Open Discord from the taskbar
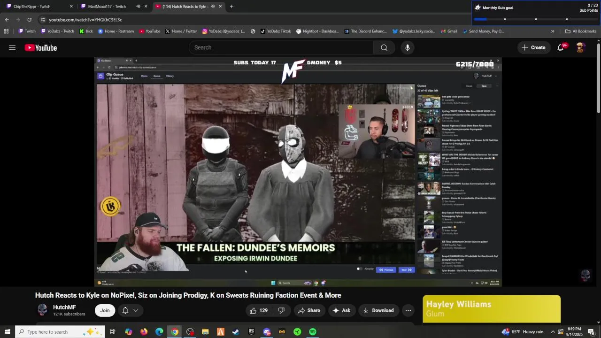601x338 pixels. pos(267,332)
